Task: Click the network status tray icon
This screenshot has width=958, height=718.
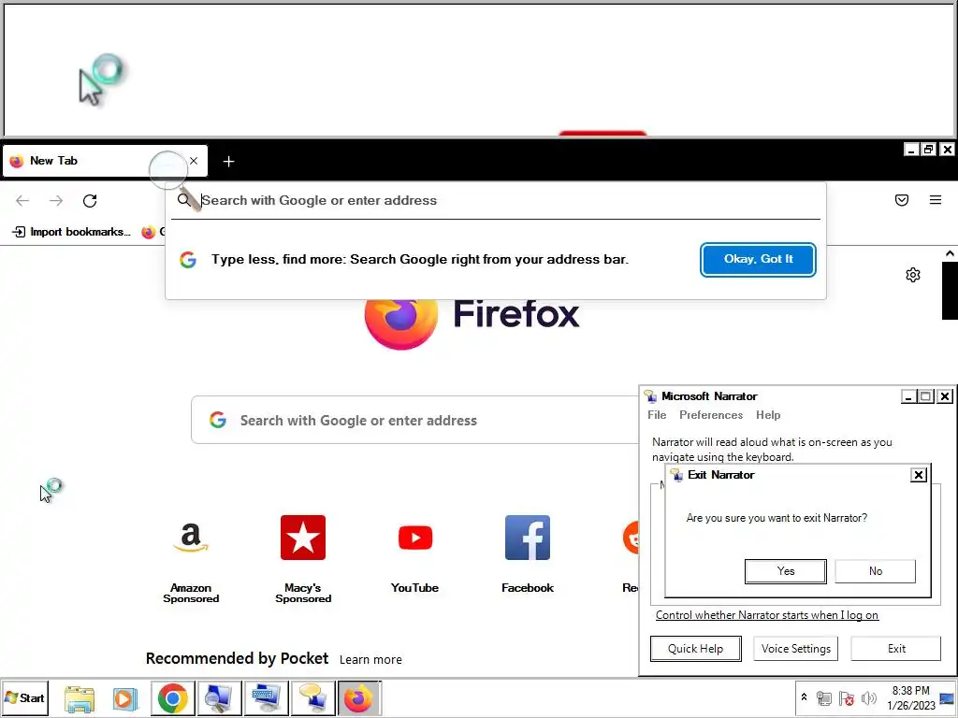Action: (823, 697)
